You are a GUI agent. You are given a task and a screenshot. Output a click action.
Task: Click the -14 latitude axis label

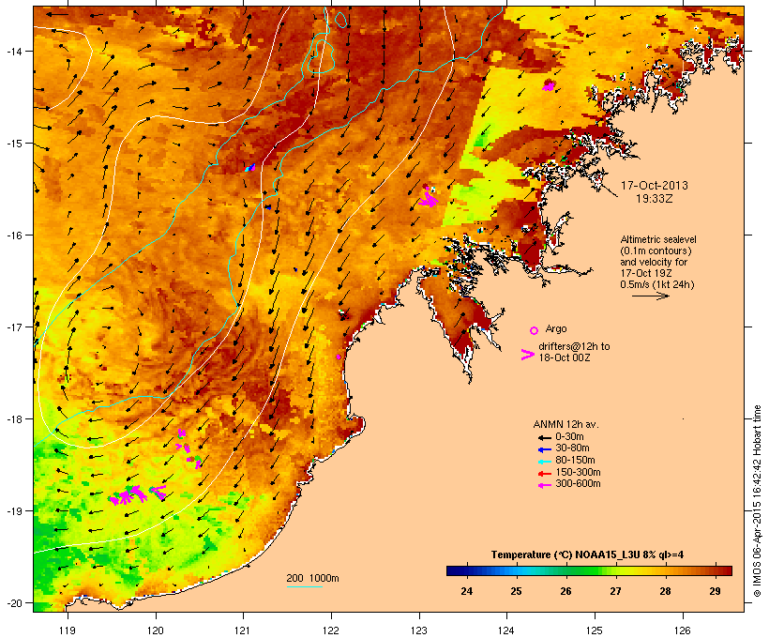[x=13, y=52]
